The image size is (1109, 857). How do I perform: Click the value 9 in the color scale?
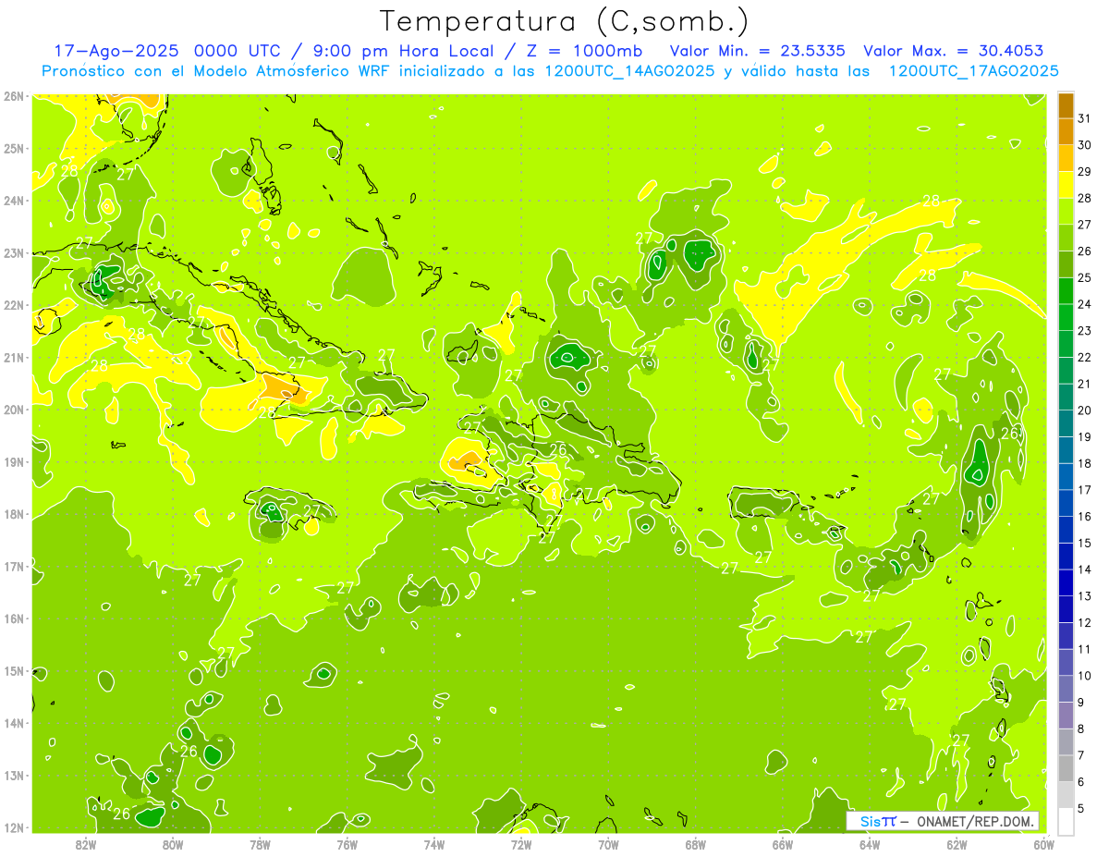click(x=1081, y=703)
